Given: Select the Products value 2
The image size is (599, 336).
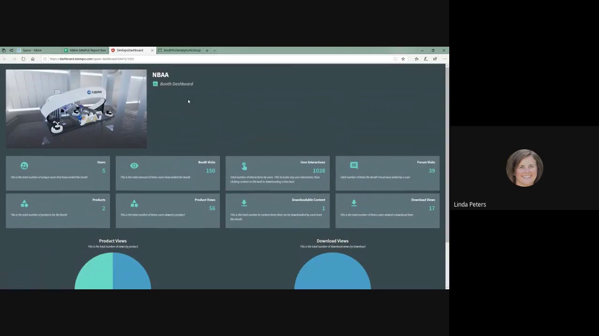Looking at the screenshot, I should click(104, 208).
